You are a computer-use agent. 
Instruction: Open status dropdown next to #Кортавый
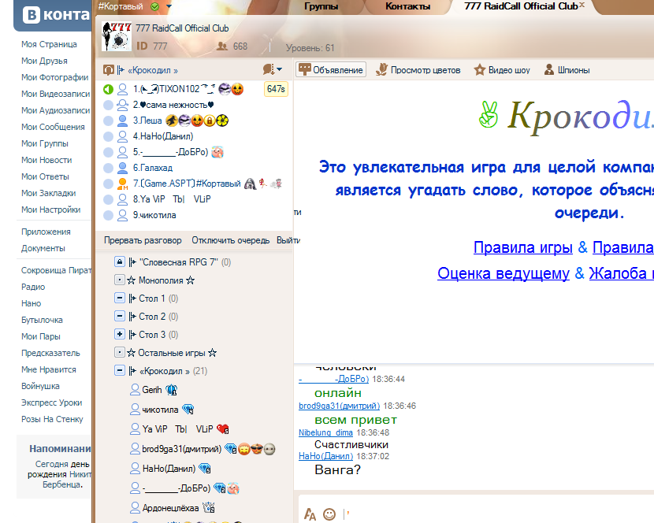tap(169, 6)
